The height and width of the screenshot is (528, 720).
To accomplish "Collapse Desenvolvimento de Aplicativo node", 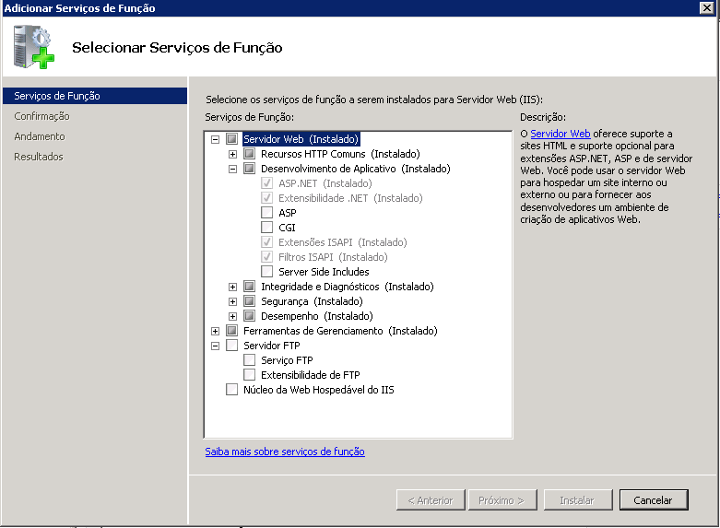I will point(233,169).
